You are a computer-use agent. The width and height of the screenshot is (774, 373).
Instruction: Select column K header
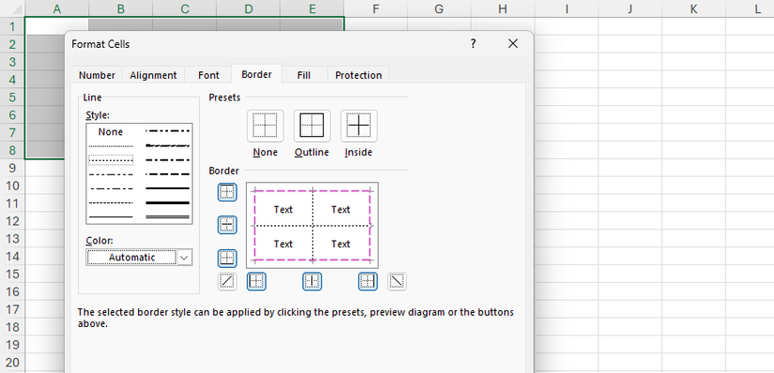pos(693,8)
